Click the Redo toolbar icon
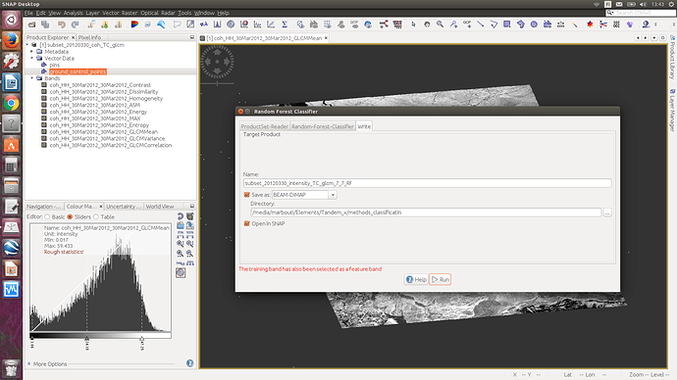 click(x=76, y=24)
